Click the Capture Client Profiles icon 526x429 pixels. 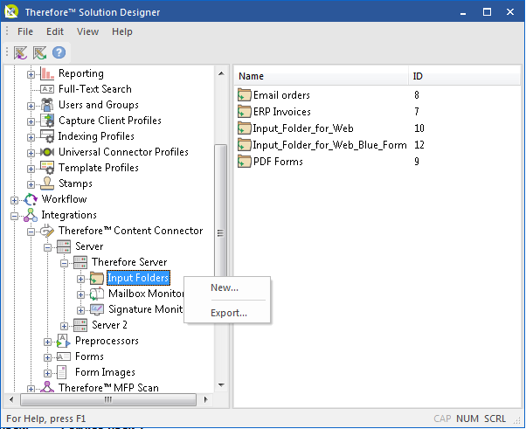click(x=47, y=121)
